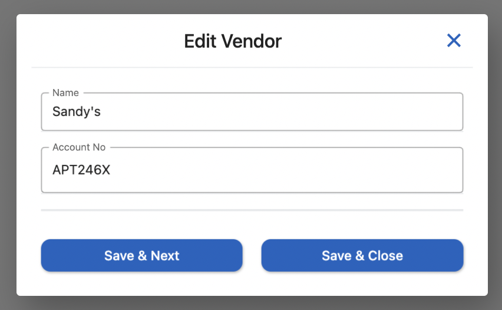Click into the Account No field
Screen dimensions: 502x310
[x=252, y=170]
